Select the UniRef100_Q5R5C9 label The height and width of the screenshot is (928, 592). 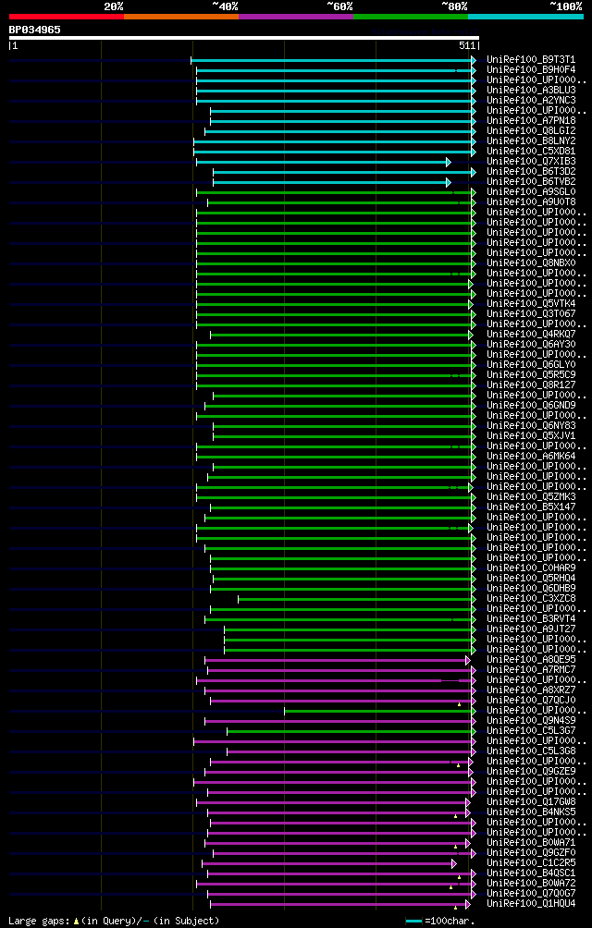[531, 375]
